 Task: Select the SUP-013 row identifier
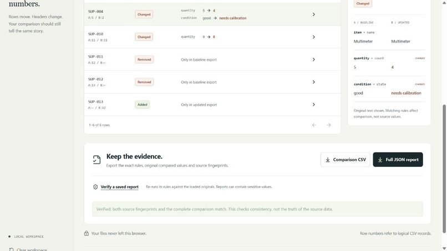(x=95, y=102)
